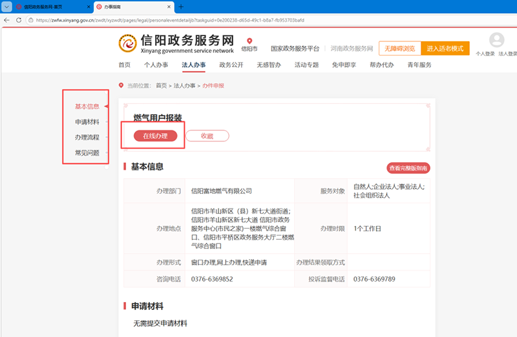Screen dimensions: 517x337
Task: Select 常见问题 in the side navigation
Action: 87,153
